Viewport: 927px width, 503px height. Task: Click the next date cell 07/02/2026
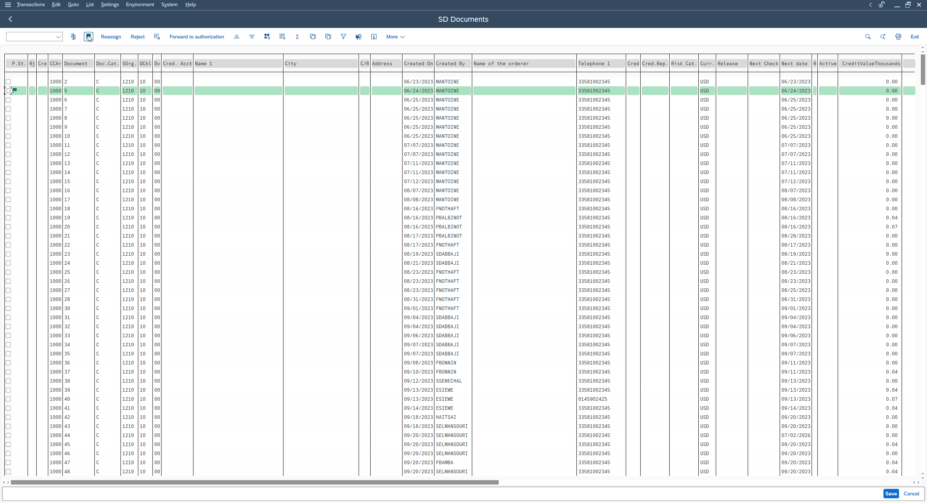(796, 436)
